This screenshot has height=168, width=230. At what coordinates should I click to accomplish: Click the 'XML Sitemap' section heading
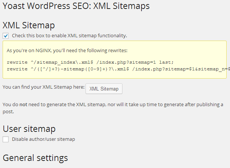point(29,25)
